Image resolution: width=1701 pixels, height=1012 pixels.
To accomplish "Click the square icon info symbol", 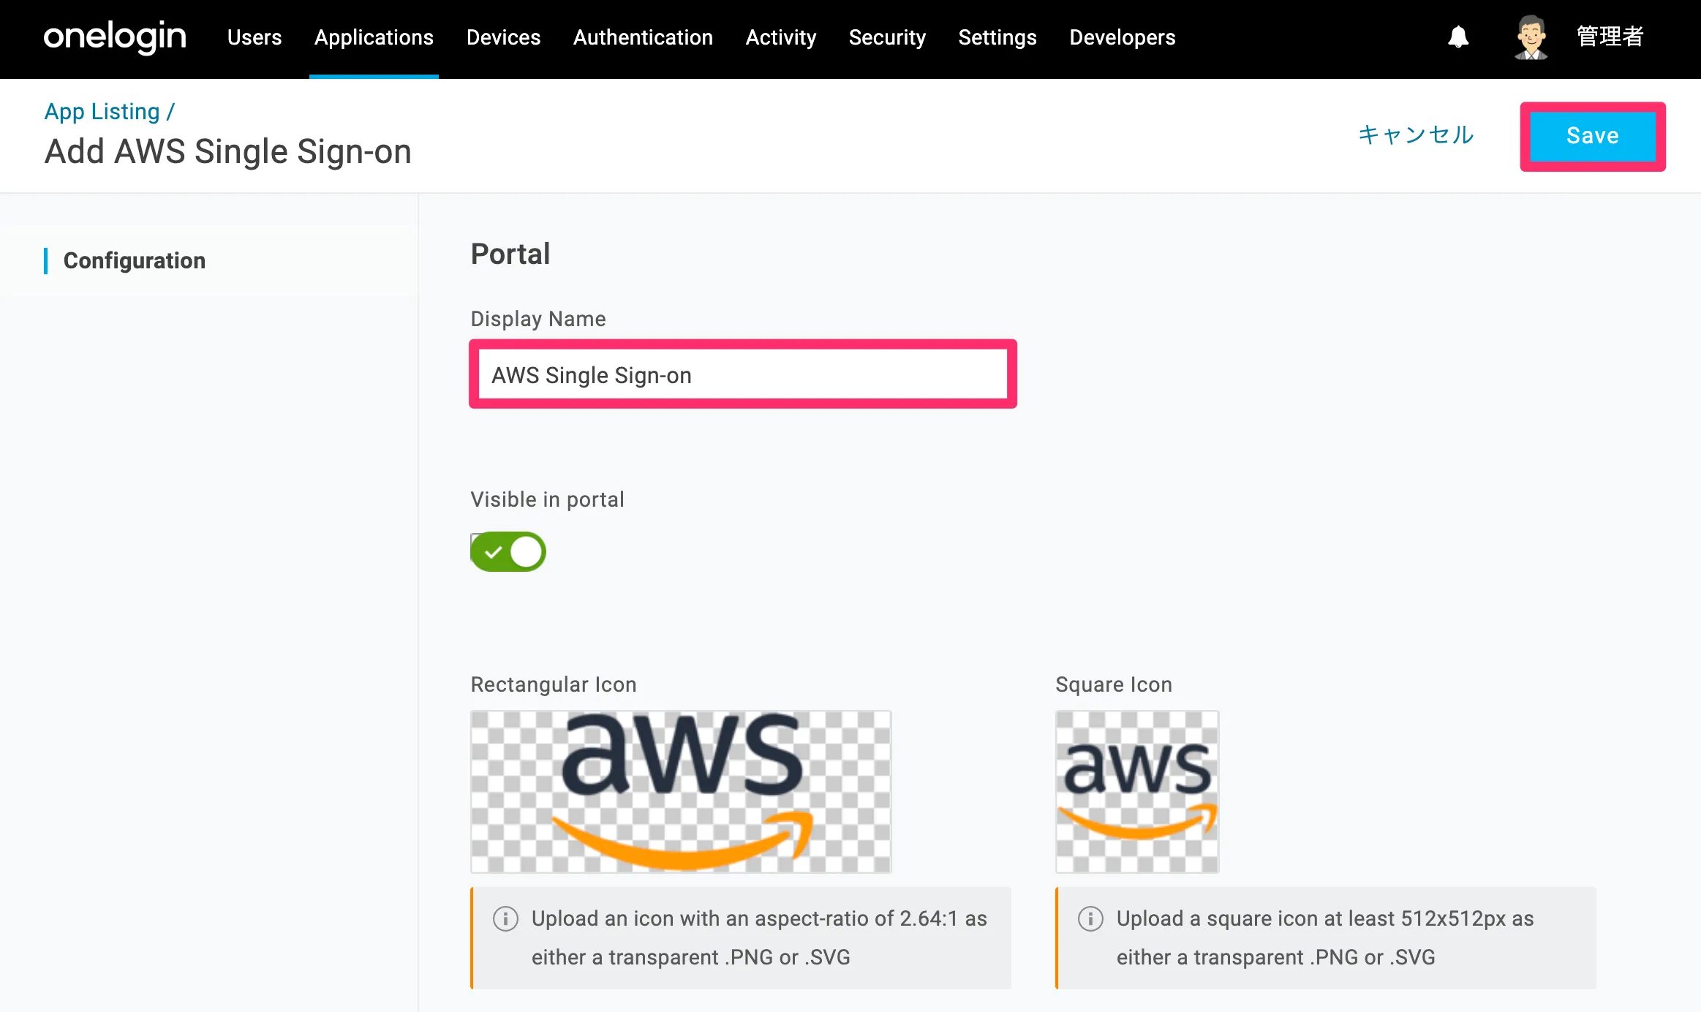I will (x=1090, y=918).
